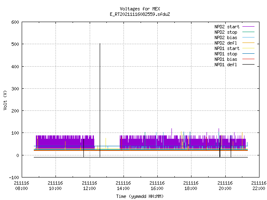Screen dimensions: 267x200
Task: Click the 'NPD1 start' legend label
Action: [x=227, y=48]
